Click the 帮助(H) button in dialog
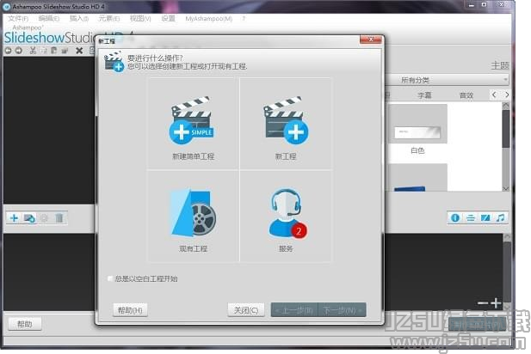This screenshot has height=354, width=531. click(x=130, y=310)
